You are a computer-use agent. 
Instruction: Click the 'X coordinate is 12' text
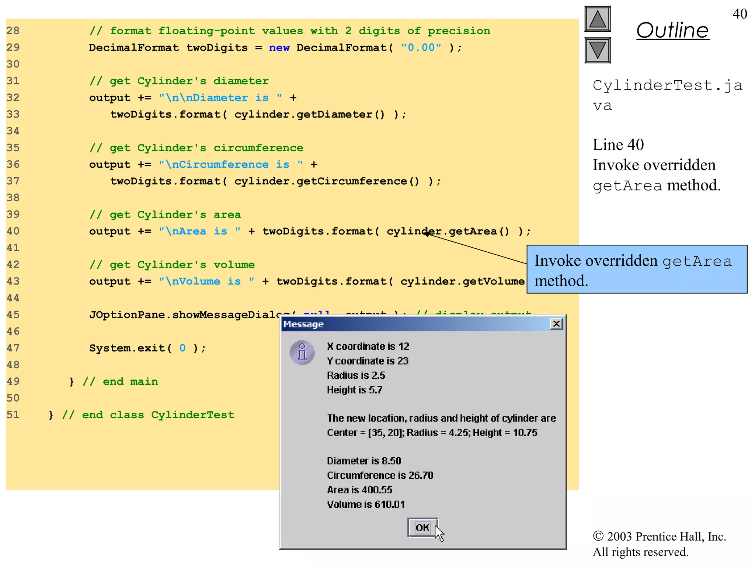coord(368,346)
